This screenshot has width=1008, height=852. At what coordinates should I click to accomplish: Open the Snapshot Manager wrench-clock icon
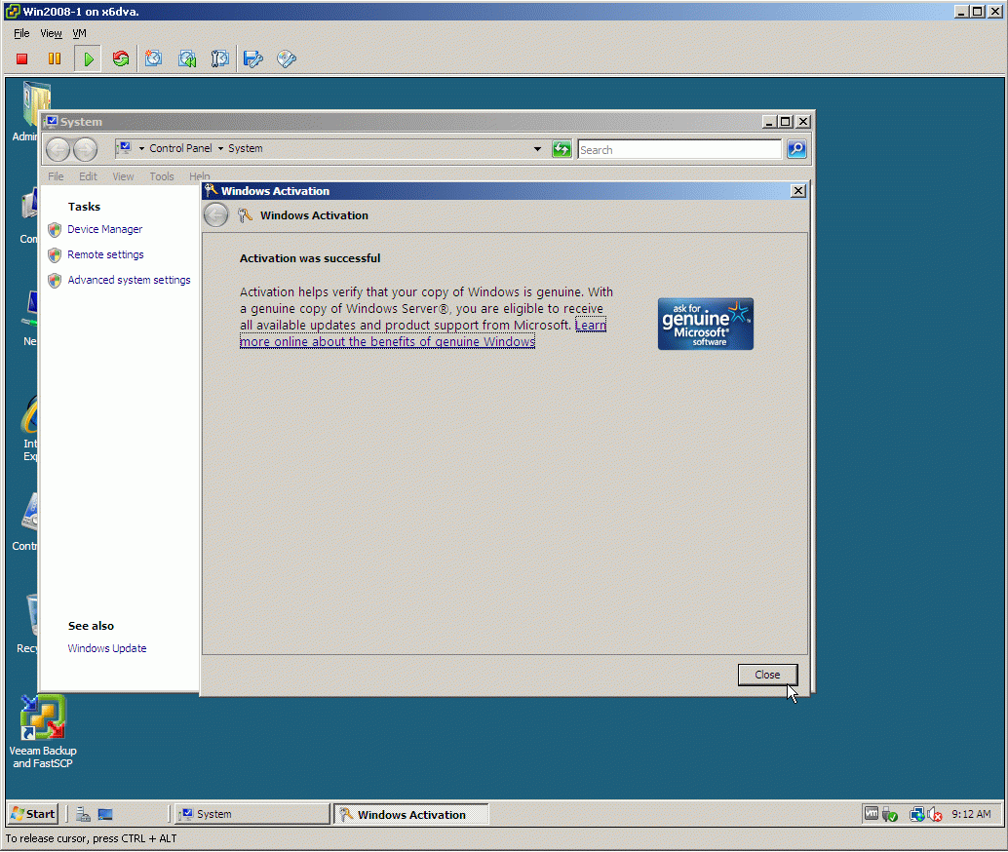tap(220, 59)
